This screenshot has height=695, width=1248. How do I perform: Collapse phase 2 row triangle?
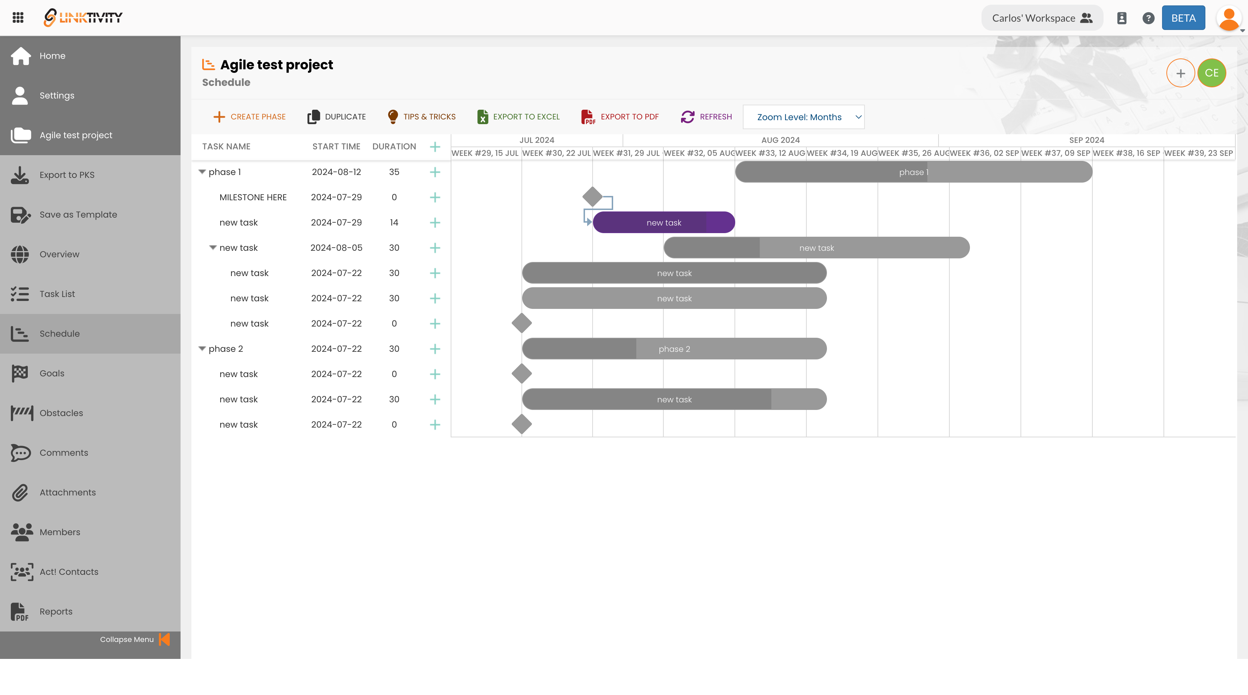[x=202, y=349]
